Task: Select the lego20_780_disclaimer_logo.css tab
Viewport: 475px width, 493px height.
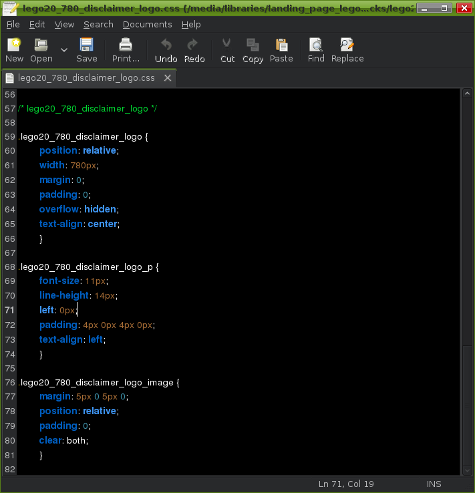Action: tap(86, 78)
